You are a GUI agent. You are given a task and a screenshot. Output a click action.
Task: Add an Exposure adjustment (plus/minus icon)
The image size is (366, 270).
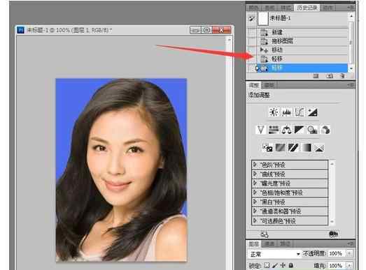313,112
